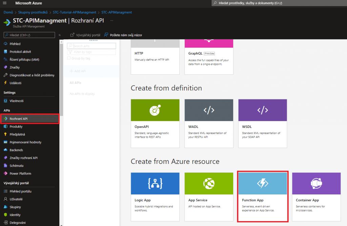Viewport: 347px width, 226px height.
Task: Open the ellipsis menu beside Rozhraní API
Action: click(111, 21)
